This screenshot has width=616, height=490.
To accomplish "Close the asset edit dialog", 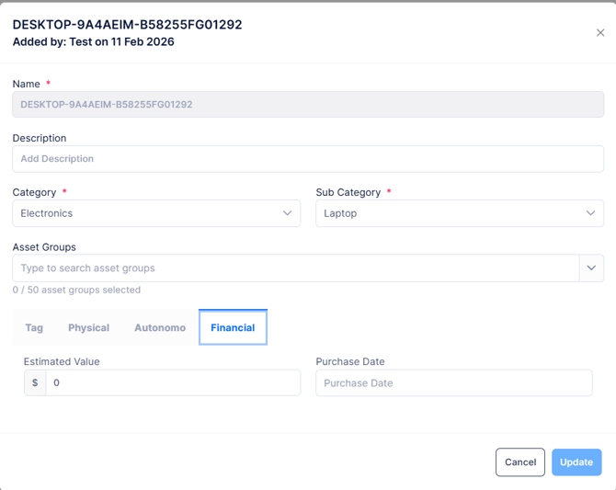I will 600,32.
